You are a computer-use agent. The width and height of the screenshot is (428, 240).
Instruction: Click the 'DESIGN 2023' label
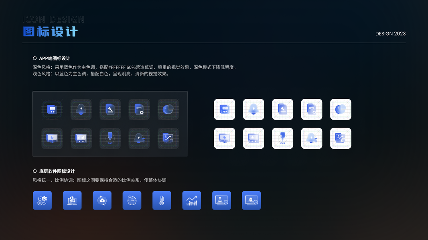coord(390,34)
